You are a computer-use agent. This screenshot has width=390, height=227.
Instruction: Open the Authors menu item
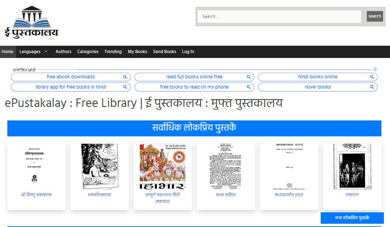[x=63, y=52]
